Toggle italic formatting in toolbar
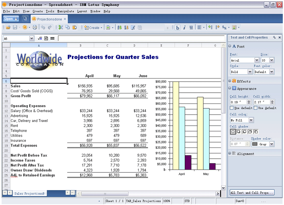 [x=184, y=27]
